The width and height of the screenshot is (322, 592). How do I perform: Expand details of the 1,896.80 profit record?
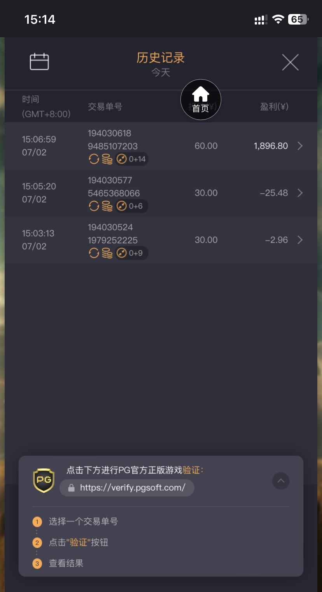300,146
